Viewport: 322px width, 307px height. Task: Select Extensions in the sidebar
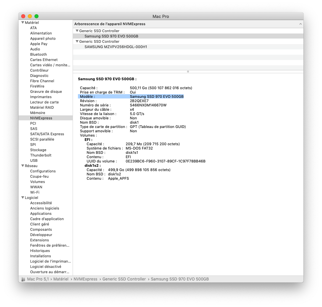pyautogui.click(x=39, y=240)
